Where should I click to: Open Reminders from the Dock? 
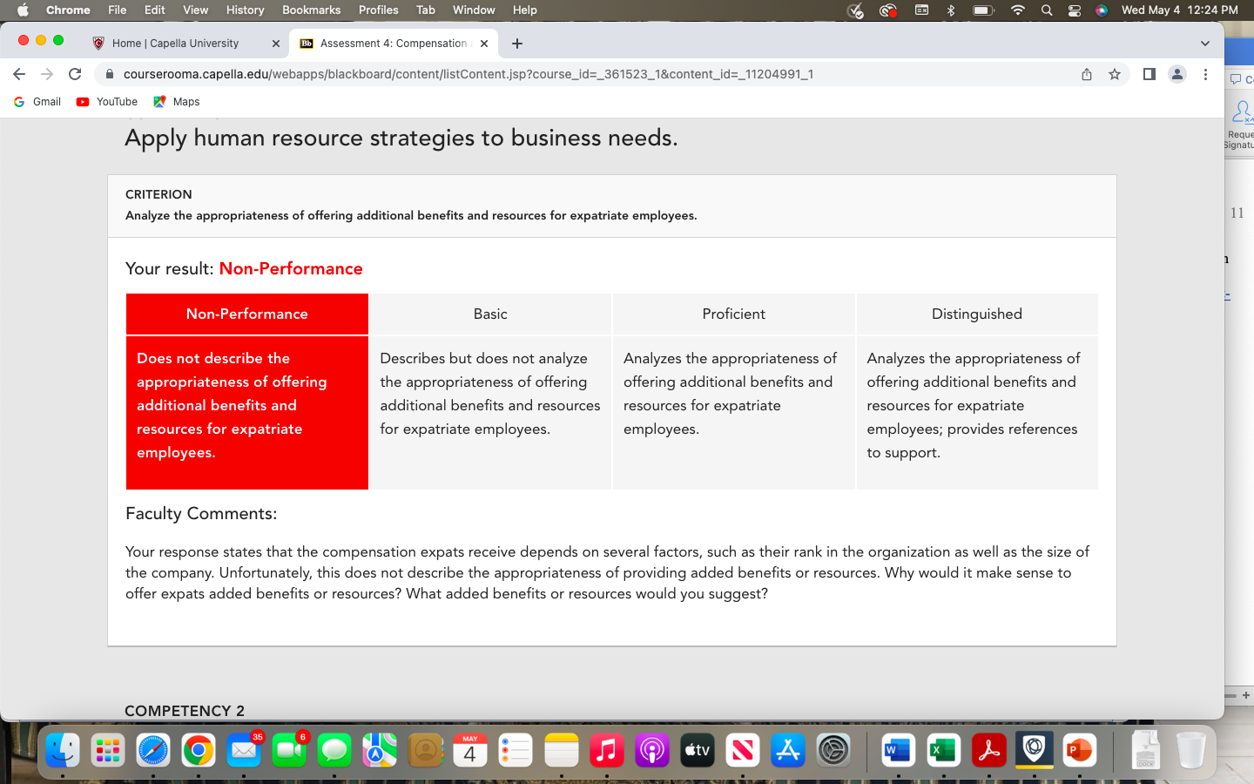(516, 750)
